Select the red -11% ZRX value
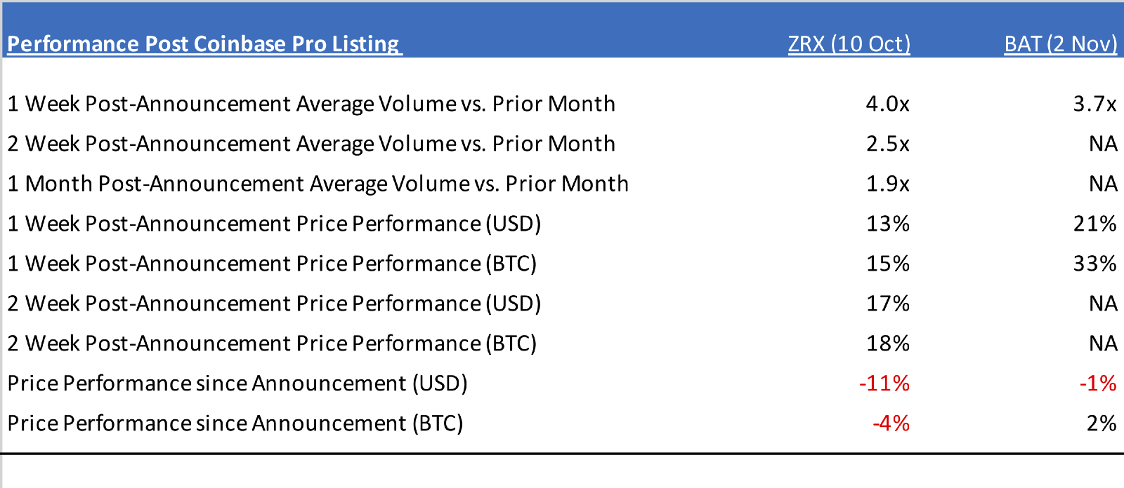 (x=884, y=384)
